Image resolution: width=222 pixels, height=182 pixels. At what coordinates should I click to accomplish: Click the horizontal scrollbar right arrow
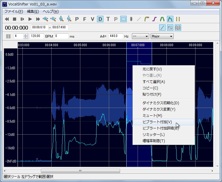pyautogui.click(x=212, y=171)
